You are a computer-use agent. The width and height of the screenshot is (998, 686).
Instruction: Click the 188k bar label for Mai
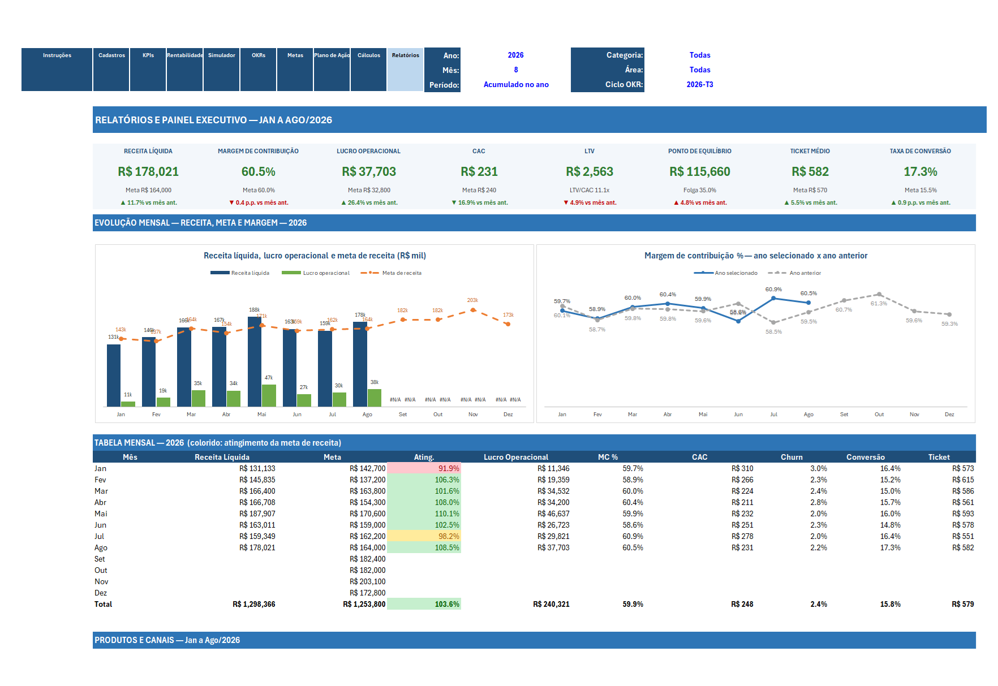click(x=254, y=310)
